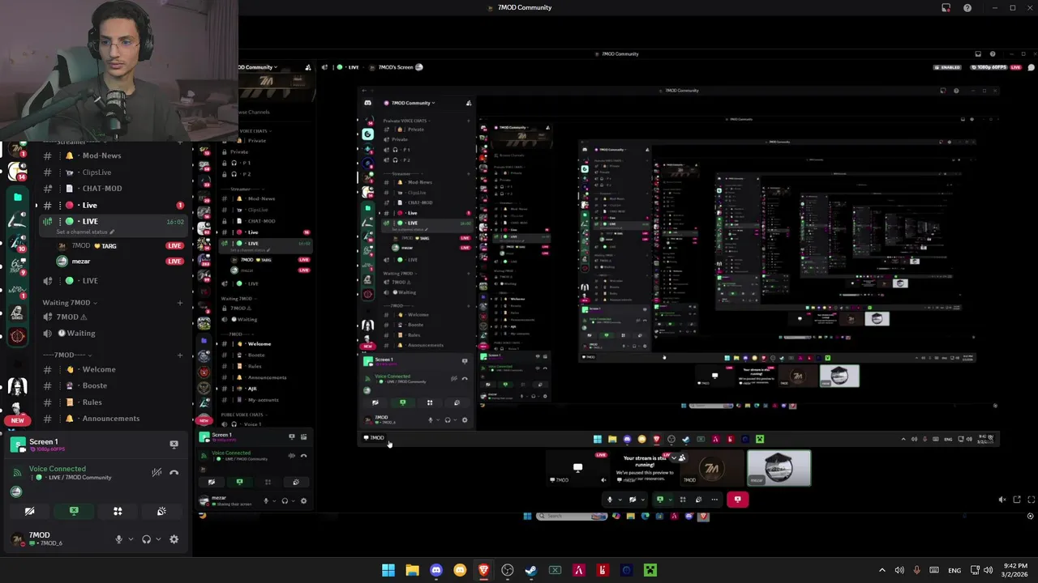Enter fullscreen on the stream viewer
The height and width of the screenshot is (583, 1038).
pos(1032,500)
